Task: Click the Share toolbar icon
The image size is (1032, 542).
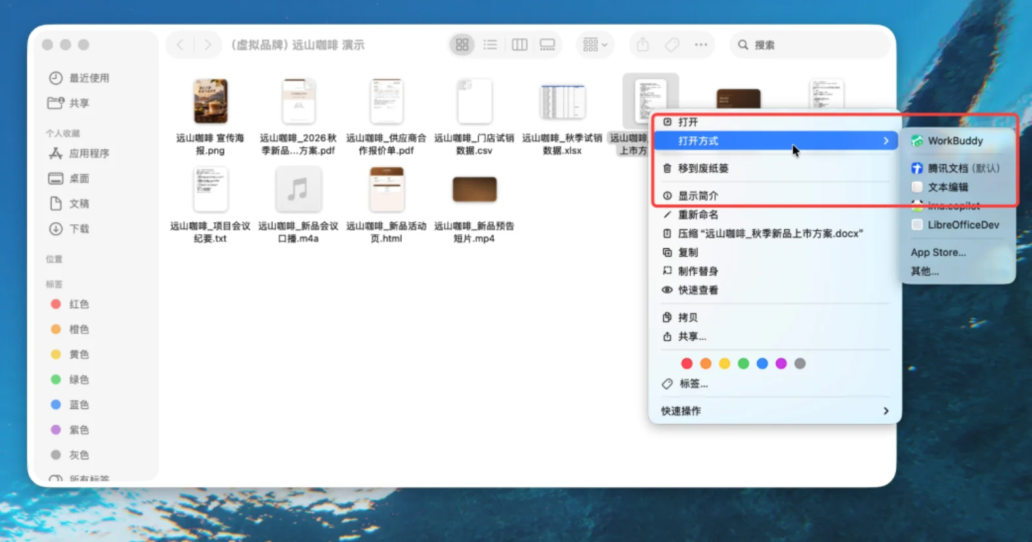Action: [x=643, y=45]
